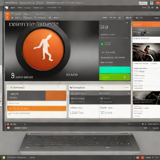Click the white circle logo in the top bar

click(7, 8)
